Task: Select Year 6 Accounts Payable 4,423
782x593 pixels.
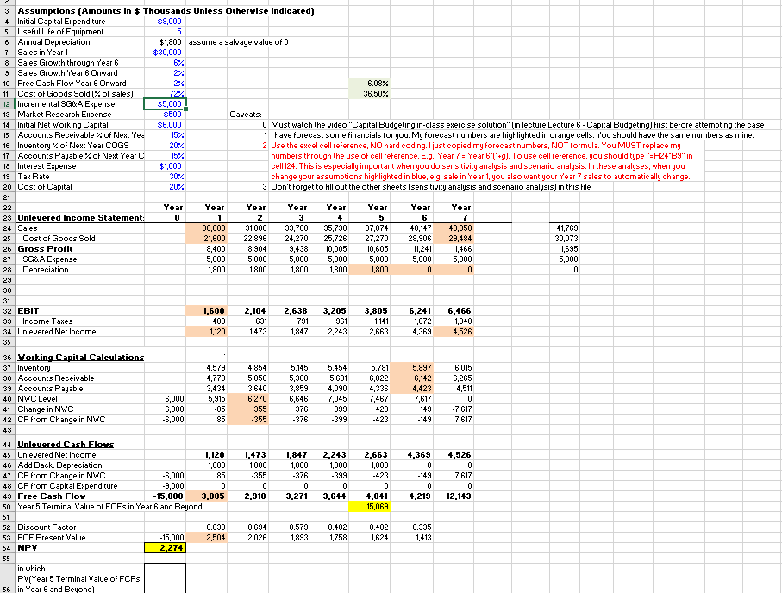Action: click(411, 389)
